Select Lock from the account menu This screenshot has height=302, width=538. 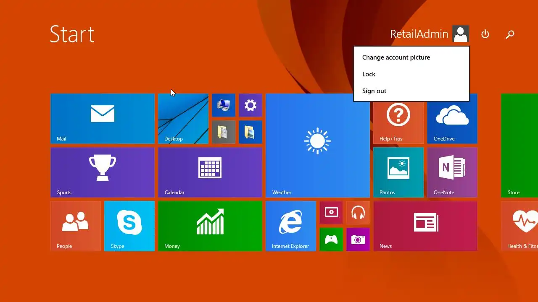pyautogui.click(x=411, y=74)
